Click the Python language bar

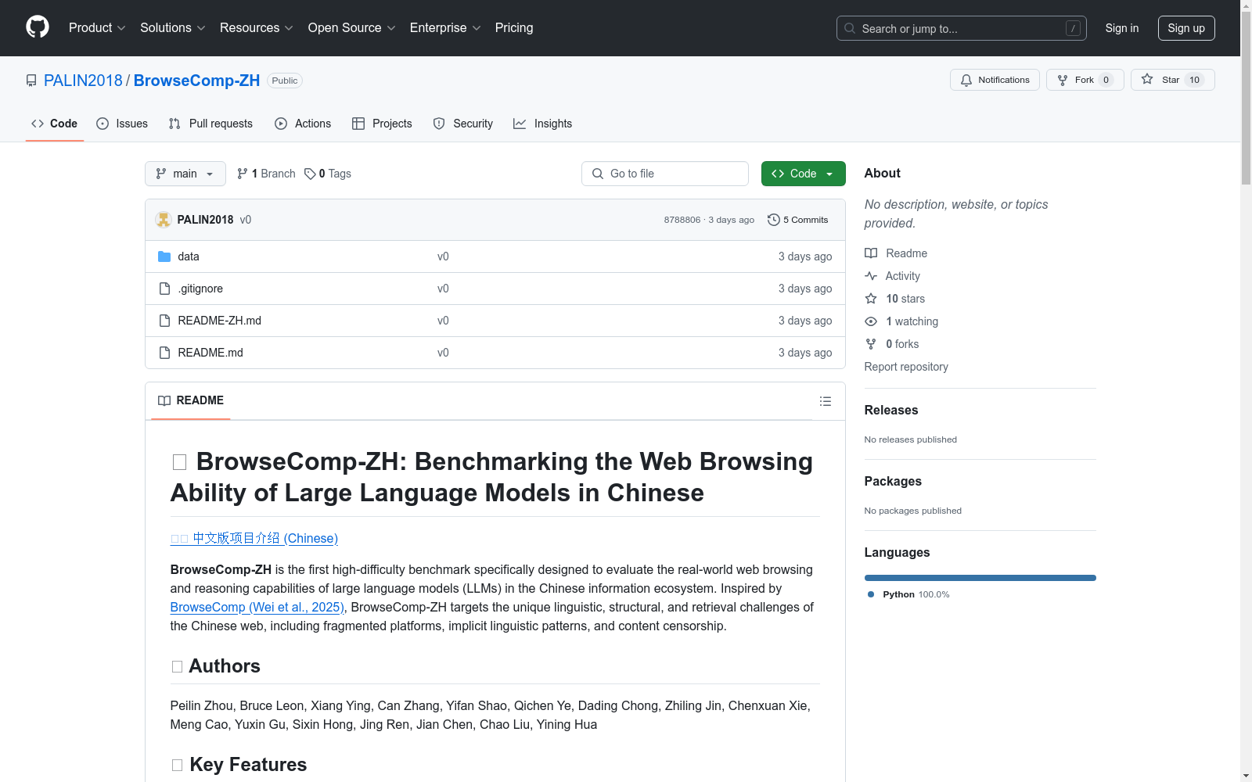[x=980, y=578]
